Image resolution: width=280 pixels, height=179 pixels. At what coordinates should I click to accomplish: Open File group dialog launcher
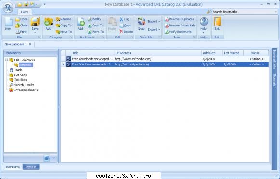39,37
